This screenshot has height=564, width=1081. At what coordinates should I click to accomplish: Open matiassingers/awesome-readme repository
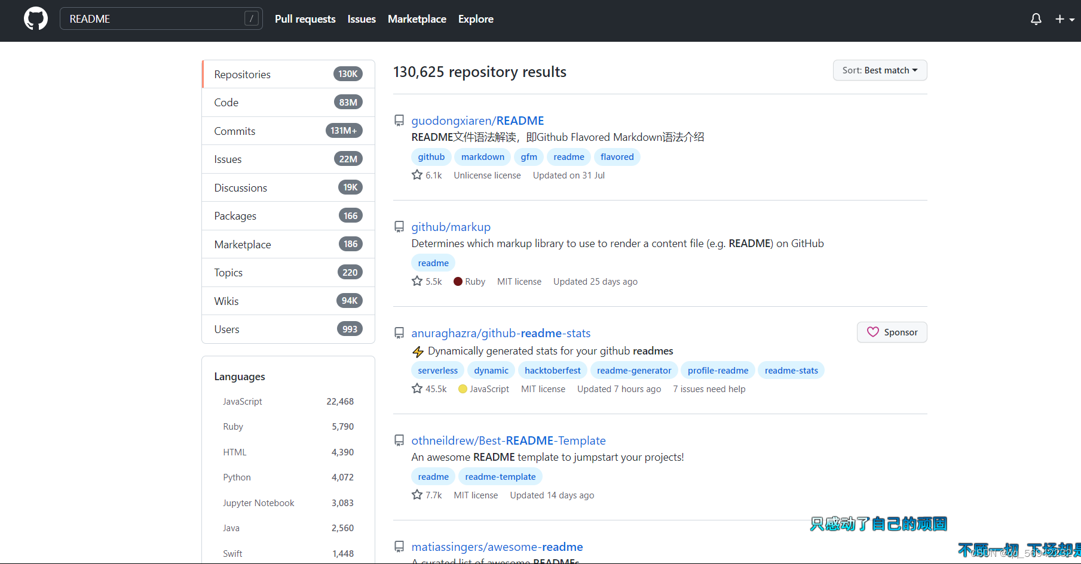click(x=497, y=547)
